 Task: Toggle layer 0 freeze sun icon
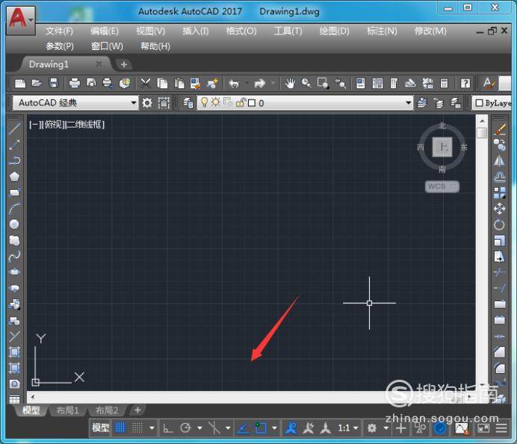(216, 102)
